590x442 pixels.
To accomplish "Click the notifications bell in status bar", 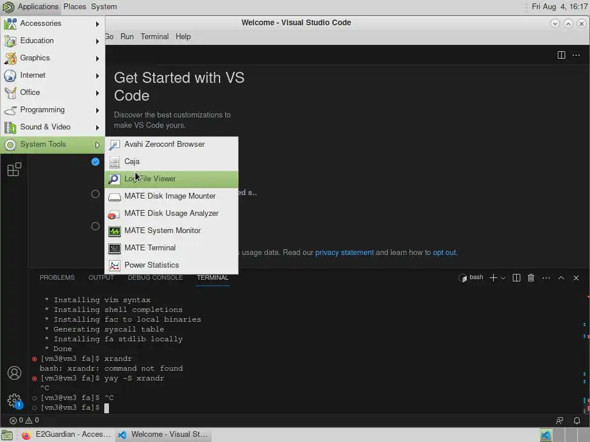I will pos(577,421).
